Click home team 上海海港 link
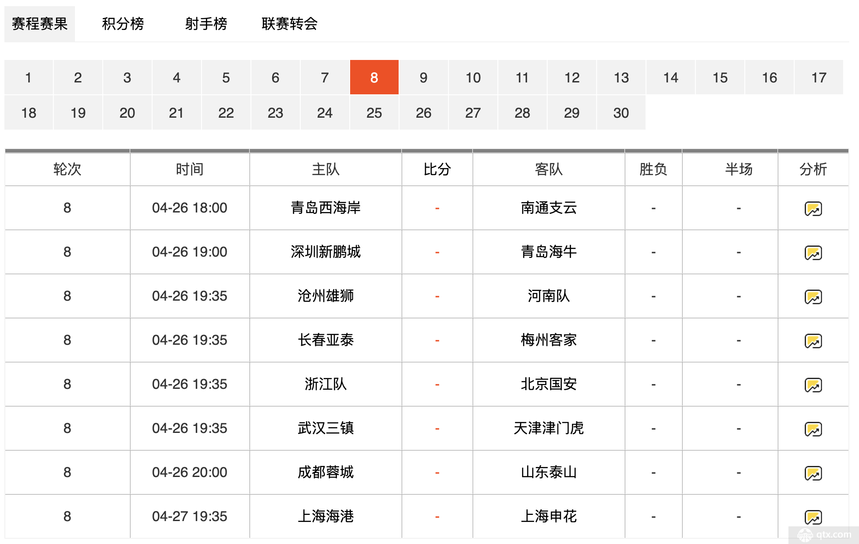The width and height of the screenshot is (859, 544). (325, 516)
